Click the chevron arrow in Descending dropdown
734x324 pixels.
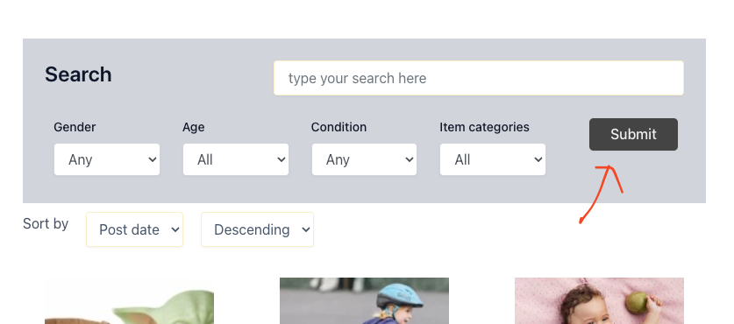[306, 229]
